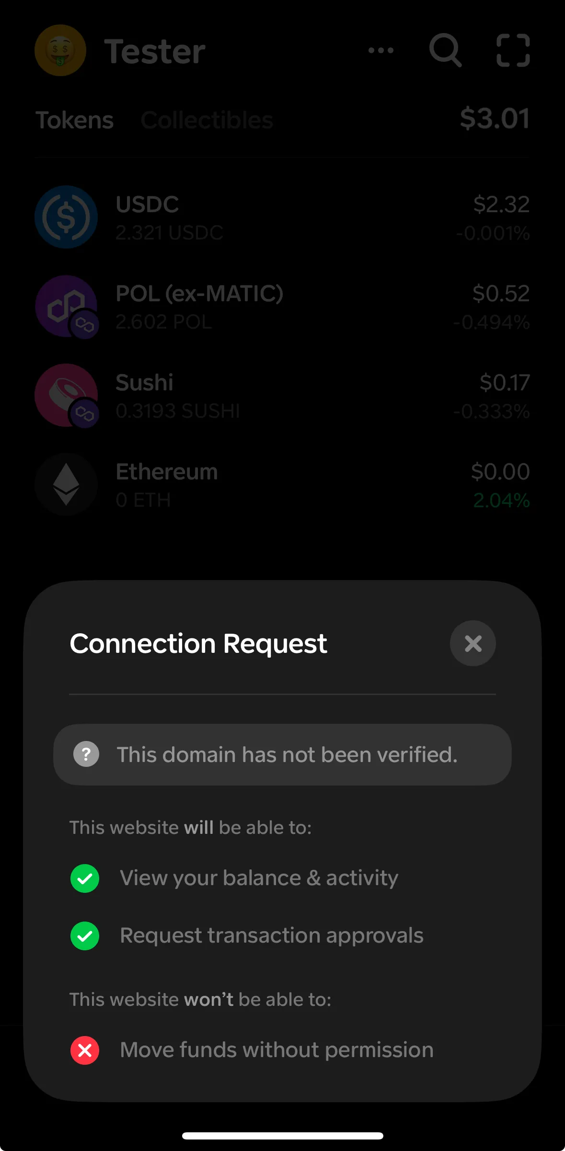Tap green check beside View your balance
Viewport: 565px width, 1151px height.
(x=85, y=878)
